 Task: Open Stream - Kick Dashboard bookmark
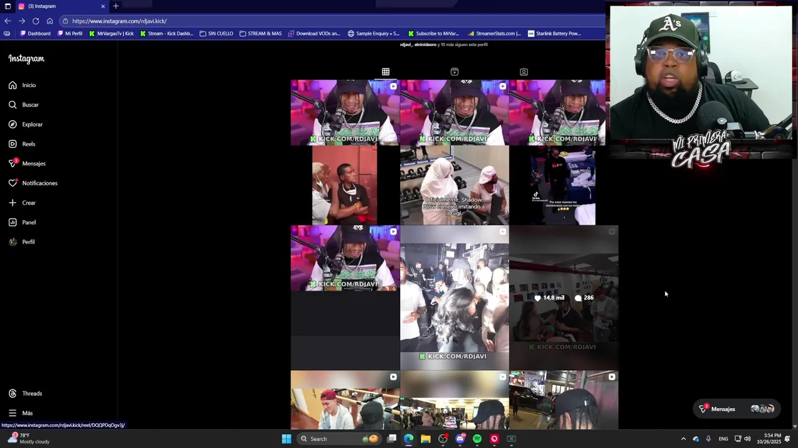[166, 34]
